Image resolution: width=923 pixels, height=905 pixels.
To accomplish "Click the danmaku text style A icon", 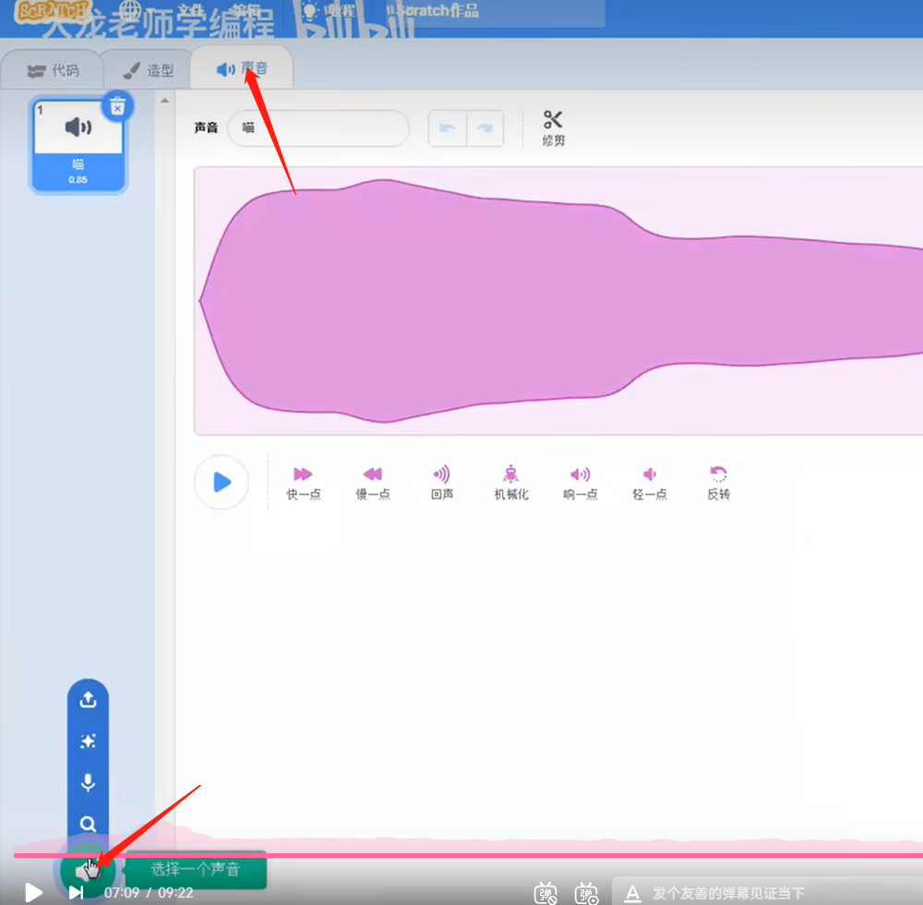I will pyautogui.click(x=632, y=893).
